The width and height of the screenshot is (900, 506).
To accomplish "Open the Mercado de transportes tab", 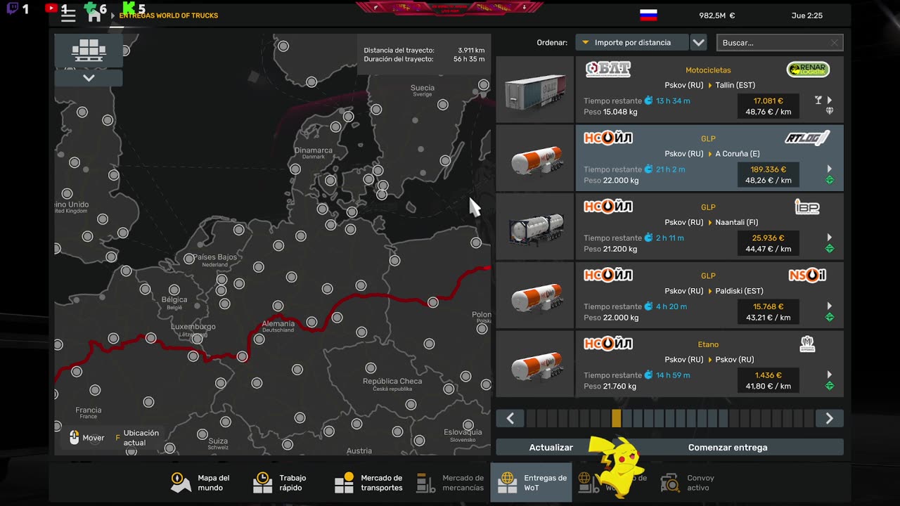I will point(368,483).
